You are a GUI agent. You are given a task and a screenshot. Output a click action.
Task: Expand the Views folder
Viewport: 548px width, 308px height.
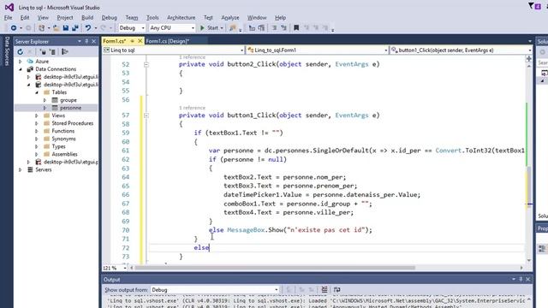(x=37, y=115)
